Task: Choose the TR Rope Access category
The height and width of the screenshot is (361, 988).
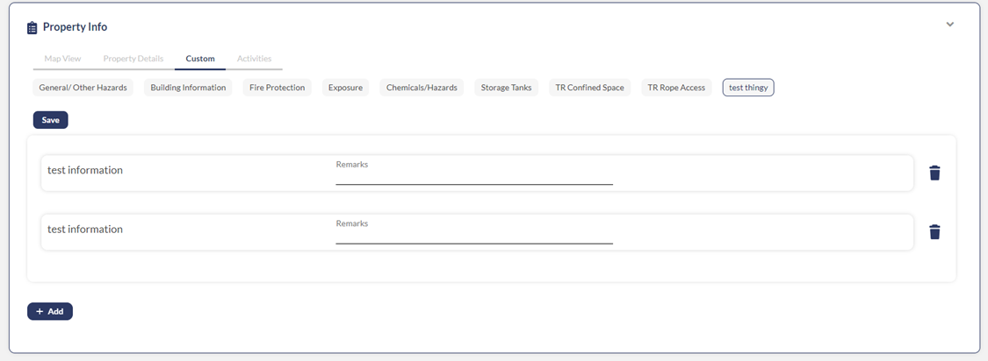Action: 676,88
